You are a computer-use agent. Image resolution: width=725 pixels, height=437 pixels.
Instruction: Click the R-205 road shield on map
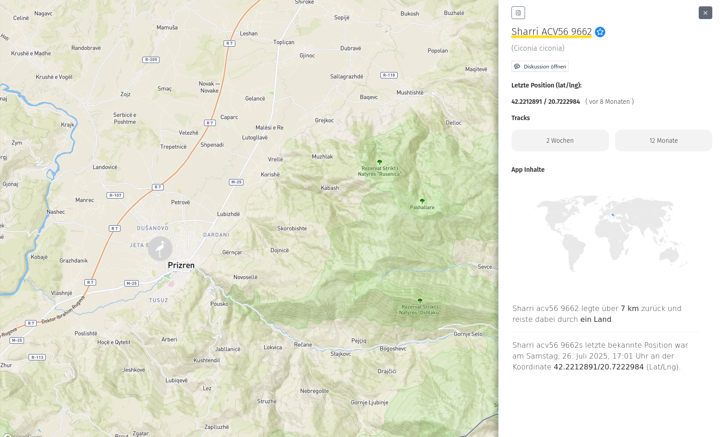tap(151, 59)
